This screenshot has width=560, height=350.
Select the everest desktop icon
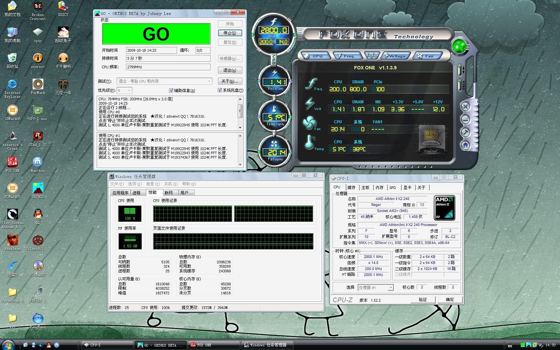point(38,59)
